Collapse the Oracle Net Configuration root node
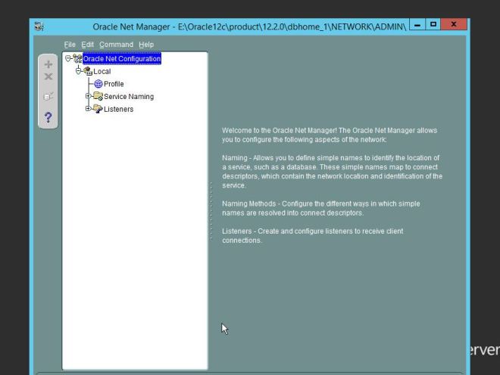The height and width of the screenshot is (375, 500). pos(67,58)
